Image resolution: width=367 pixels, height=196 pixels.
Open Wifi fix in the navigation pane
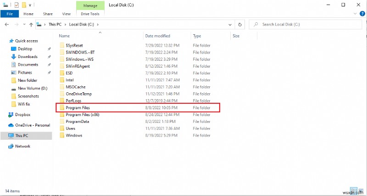[24, 104]
